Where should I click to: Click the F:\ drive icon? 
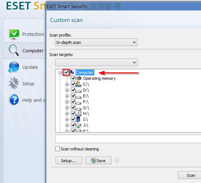click(x=79, y=102)
